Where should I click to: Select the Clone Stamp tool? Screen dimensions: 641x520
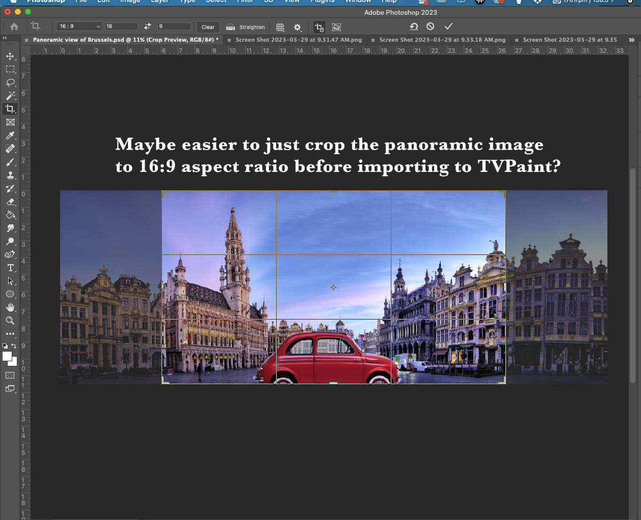(x=10, y=175)
